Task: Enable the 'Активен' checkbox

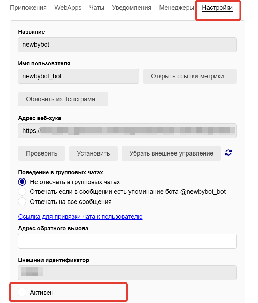Action: pyautogui.click(x=22, y=292)
